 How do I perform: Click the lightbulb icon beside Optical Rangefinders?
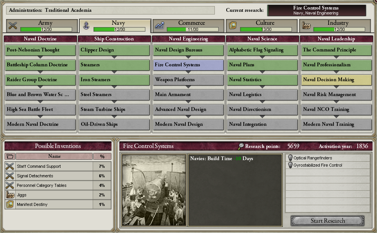coord(290,158)
